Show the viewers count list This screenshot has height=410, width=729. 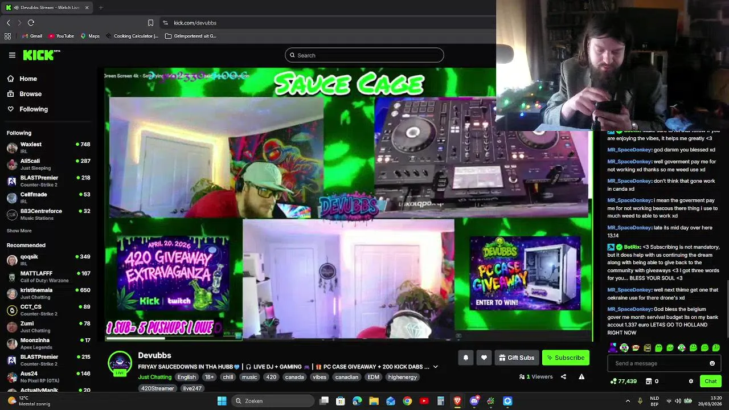(536, 376)
